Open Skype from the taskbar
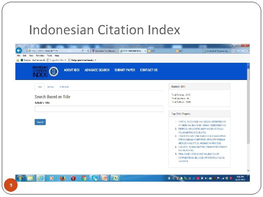This screenshot has height=197, width=263. point(95,178)
